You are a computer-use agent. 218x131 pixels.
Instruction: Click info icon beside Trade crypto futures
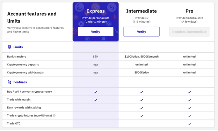coord(54,115)
